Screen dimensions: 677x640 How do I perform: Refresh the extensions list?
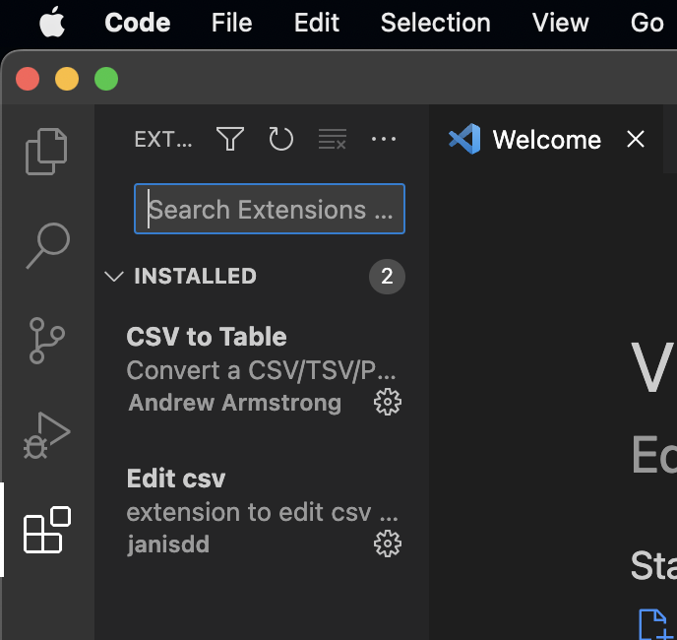coord(281,140)
